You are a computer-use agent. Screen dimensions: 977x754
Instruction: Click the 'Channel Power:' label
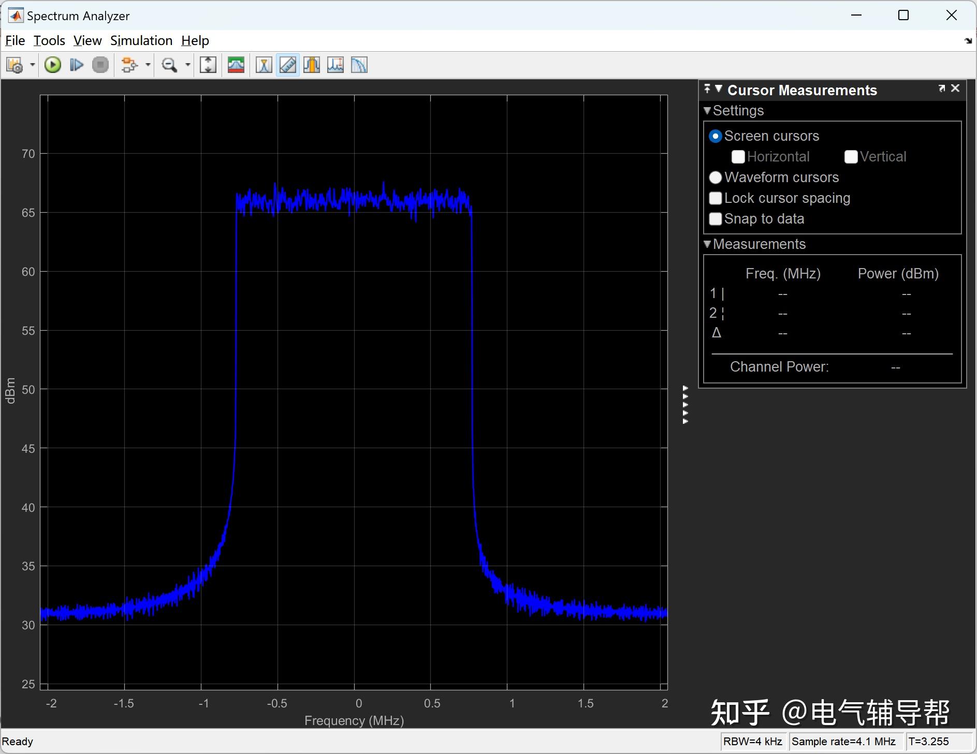779,366
